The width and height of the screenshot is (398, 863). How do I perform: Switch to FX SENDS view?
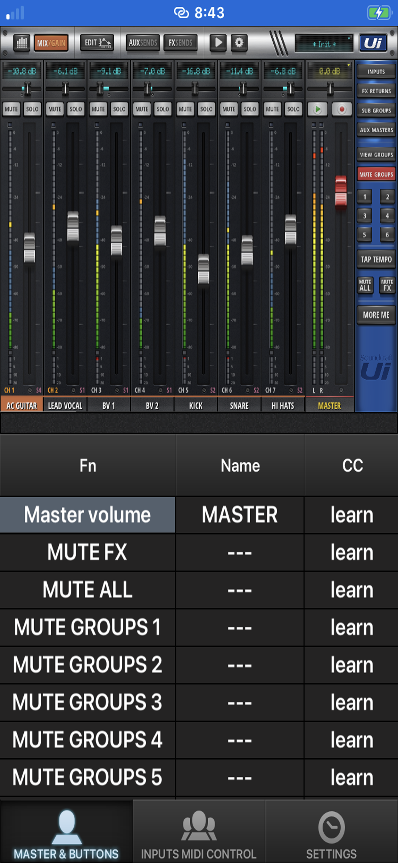[180, 43]
